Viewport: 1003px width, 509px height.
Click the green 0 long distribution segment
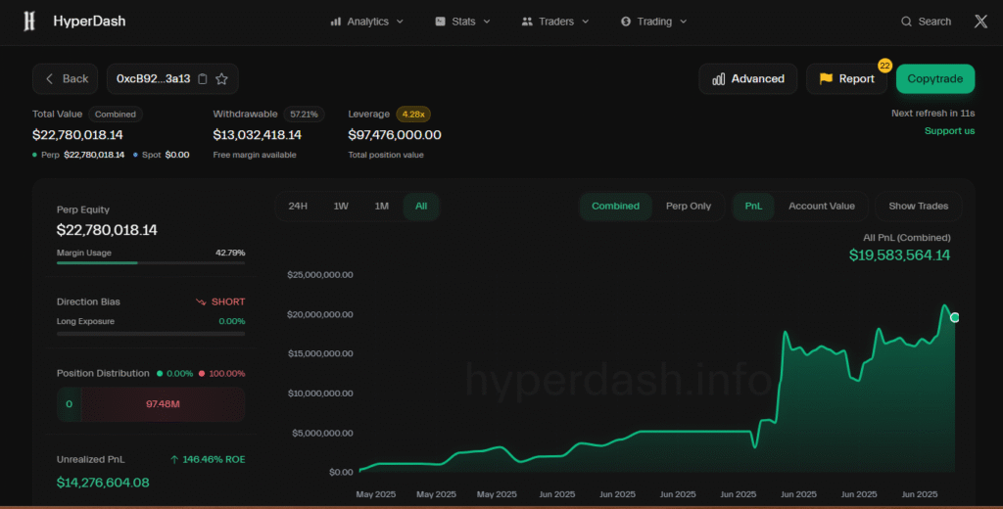click(70, 404)
